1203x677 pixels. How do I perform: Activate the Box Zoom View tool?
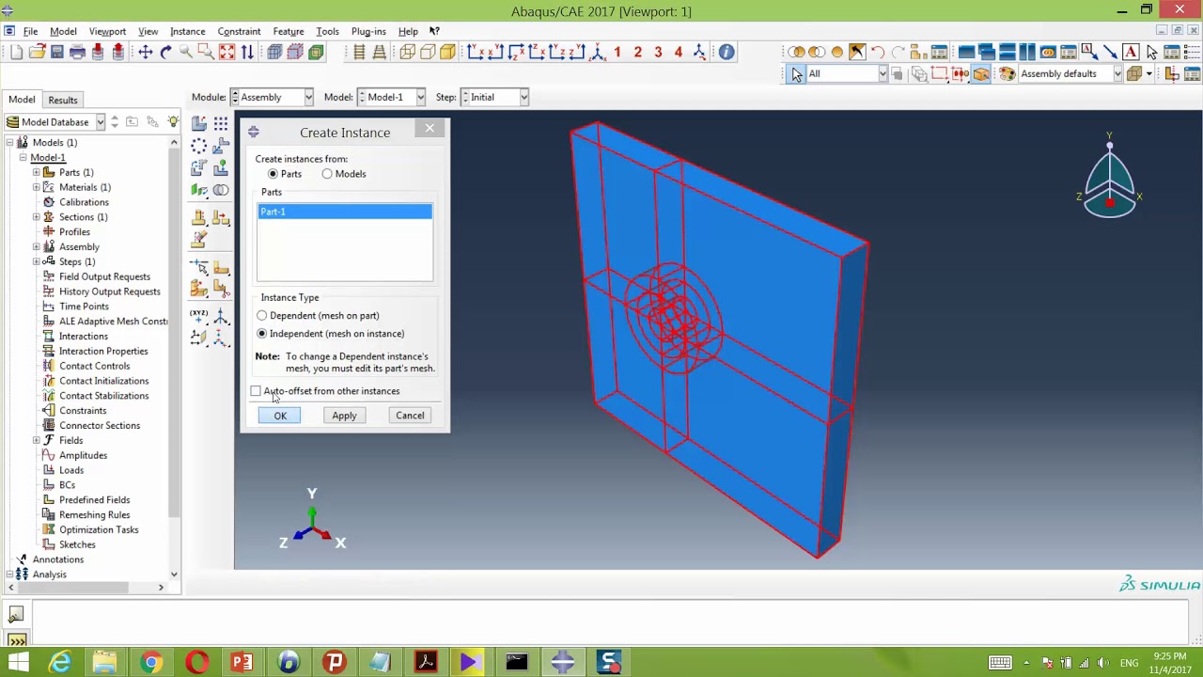click(206, 53)
